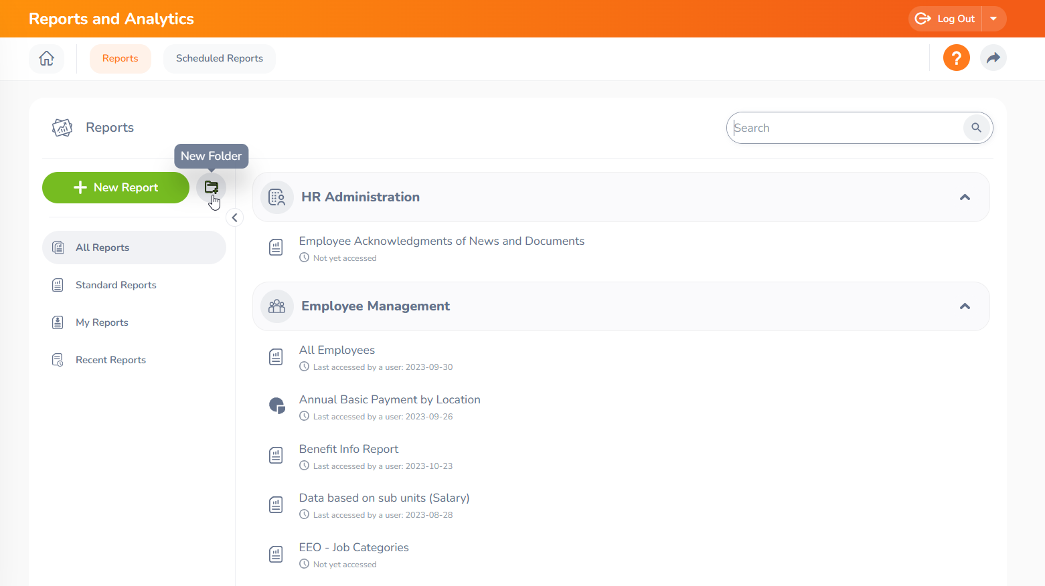Image resolution: width=1045 pixels, height=586 pixels.
Task: Open the help question mark icon
Action: [956, 58]
